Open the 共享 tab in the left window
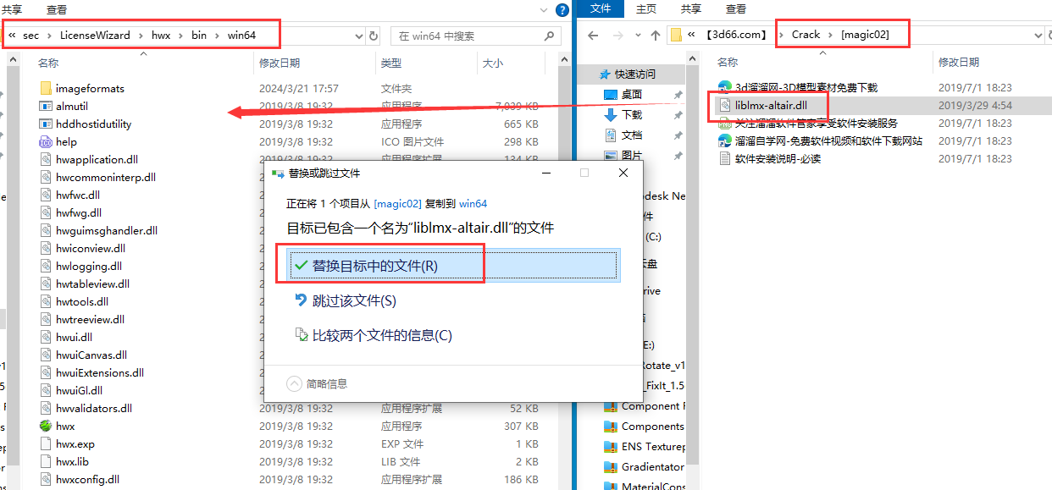Image resolution: width=1052 pixels, height=490 pixels. pos(12,9)
